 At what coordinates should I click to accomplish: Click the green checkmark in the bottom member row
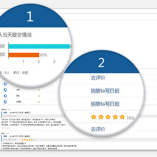click(x=39, y=102)
